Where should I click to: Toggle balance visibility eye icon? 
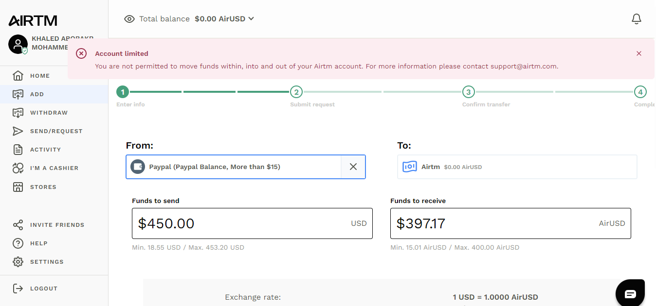(129, 19)
